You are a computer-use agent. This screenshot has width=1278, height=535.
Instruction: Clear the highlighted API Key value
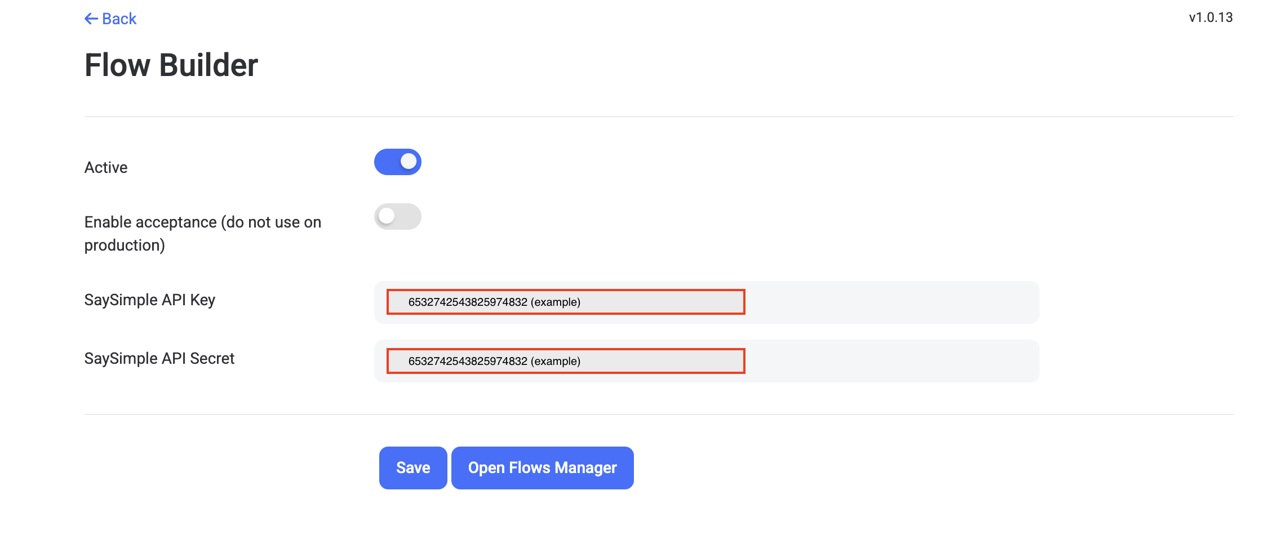click(x=565, y=302)
